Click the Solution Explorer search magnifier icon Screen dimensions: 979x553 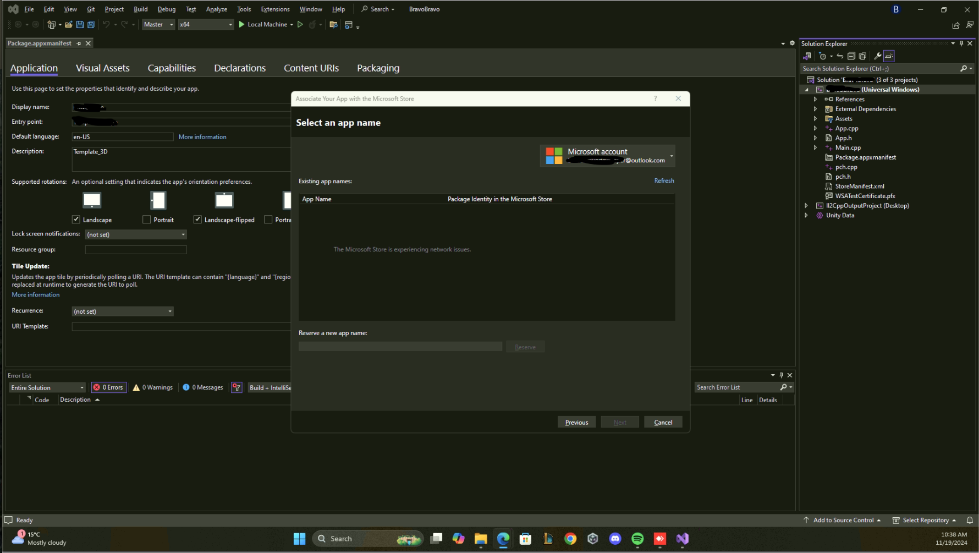coord(963,69)
